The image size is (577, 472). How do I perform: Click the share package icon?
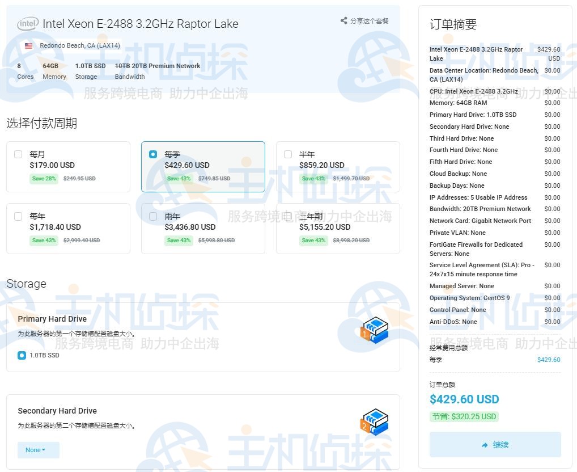click(343, 21)
